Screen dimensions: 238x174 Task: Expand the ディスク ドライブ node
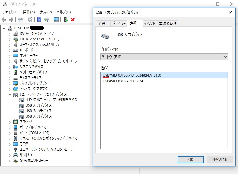point(10,78)
